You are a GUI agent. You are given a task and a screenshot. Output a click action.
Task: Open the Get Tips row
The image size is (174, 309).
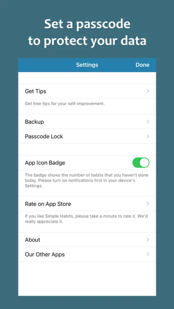pyautogui.click(x=87, y=91)
